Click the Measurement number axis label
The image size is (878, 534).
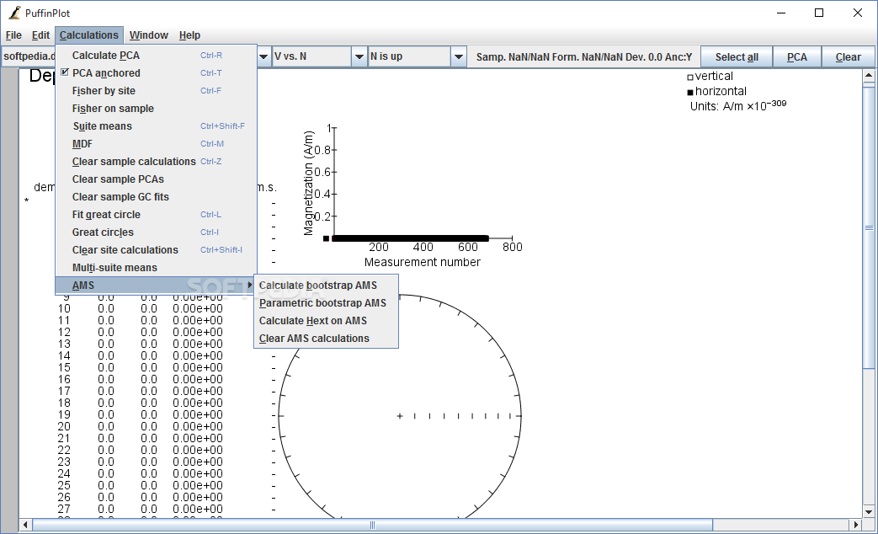[423, 262]
